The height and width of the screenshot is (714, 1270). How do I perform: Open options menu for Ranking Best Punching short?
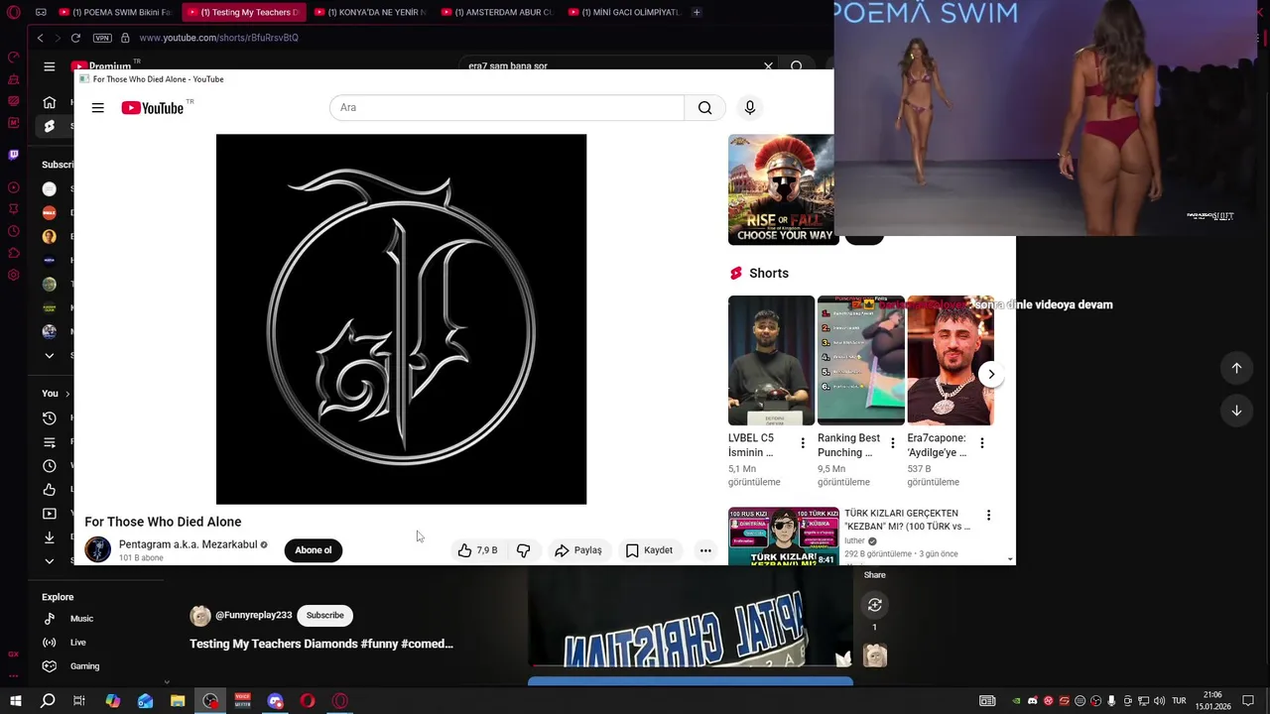coord(892,443)
